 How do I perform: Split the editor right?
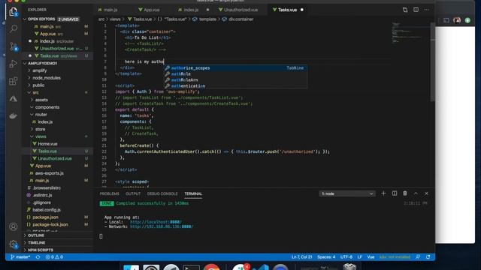click(x=416, y=10)
